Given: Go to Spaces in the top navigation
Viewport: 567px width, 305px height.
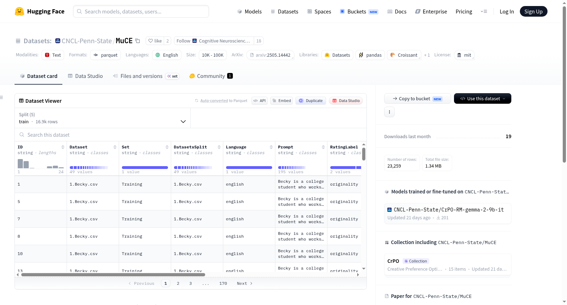Looking at the screenshot, I should (319, 12).
